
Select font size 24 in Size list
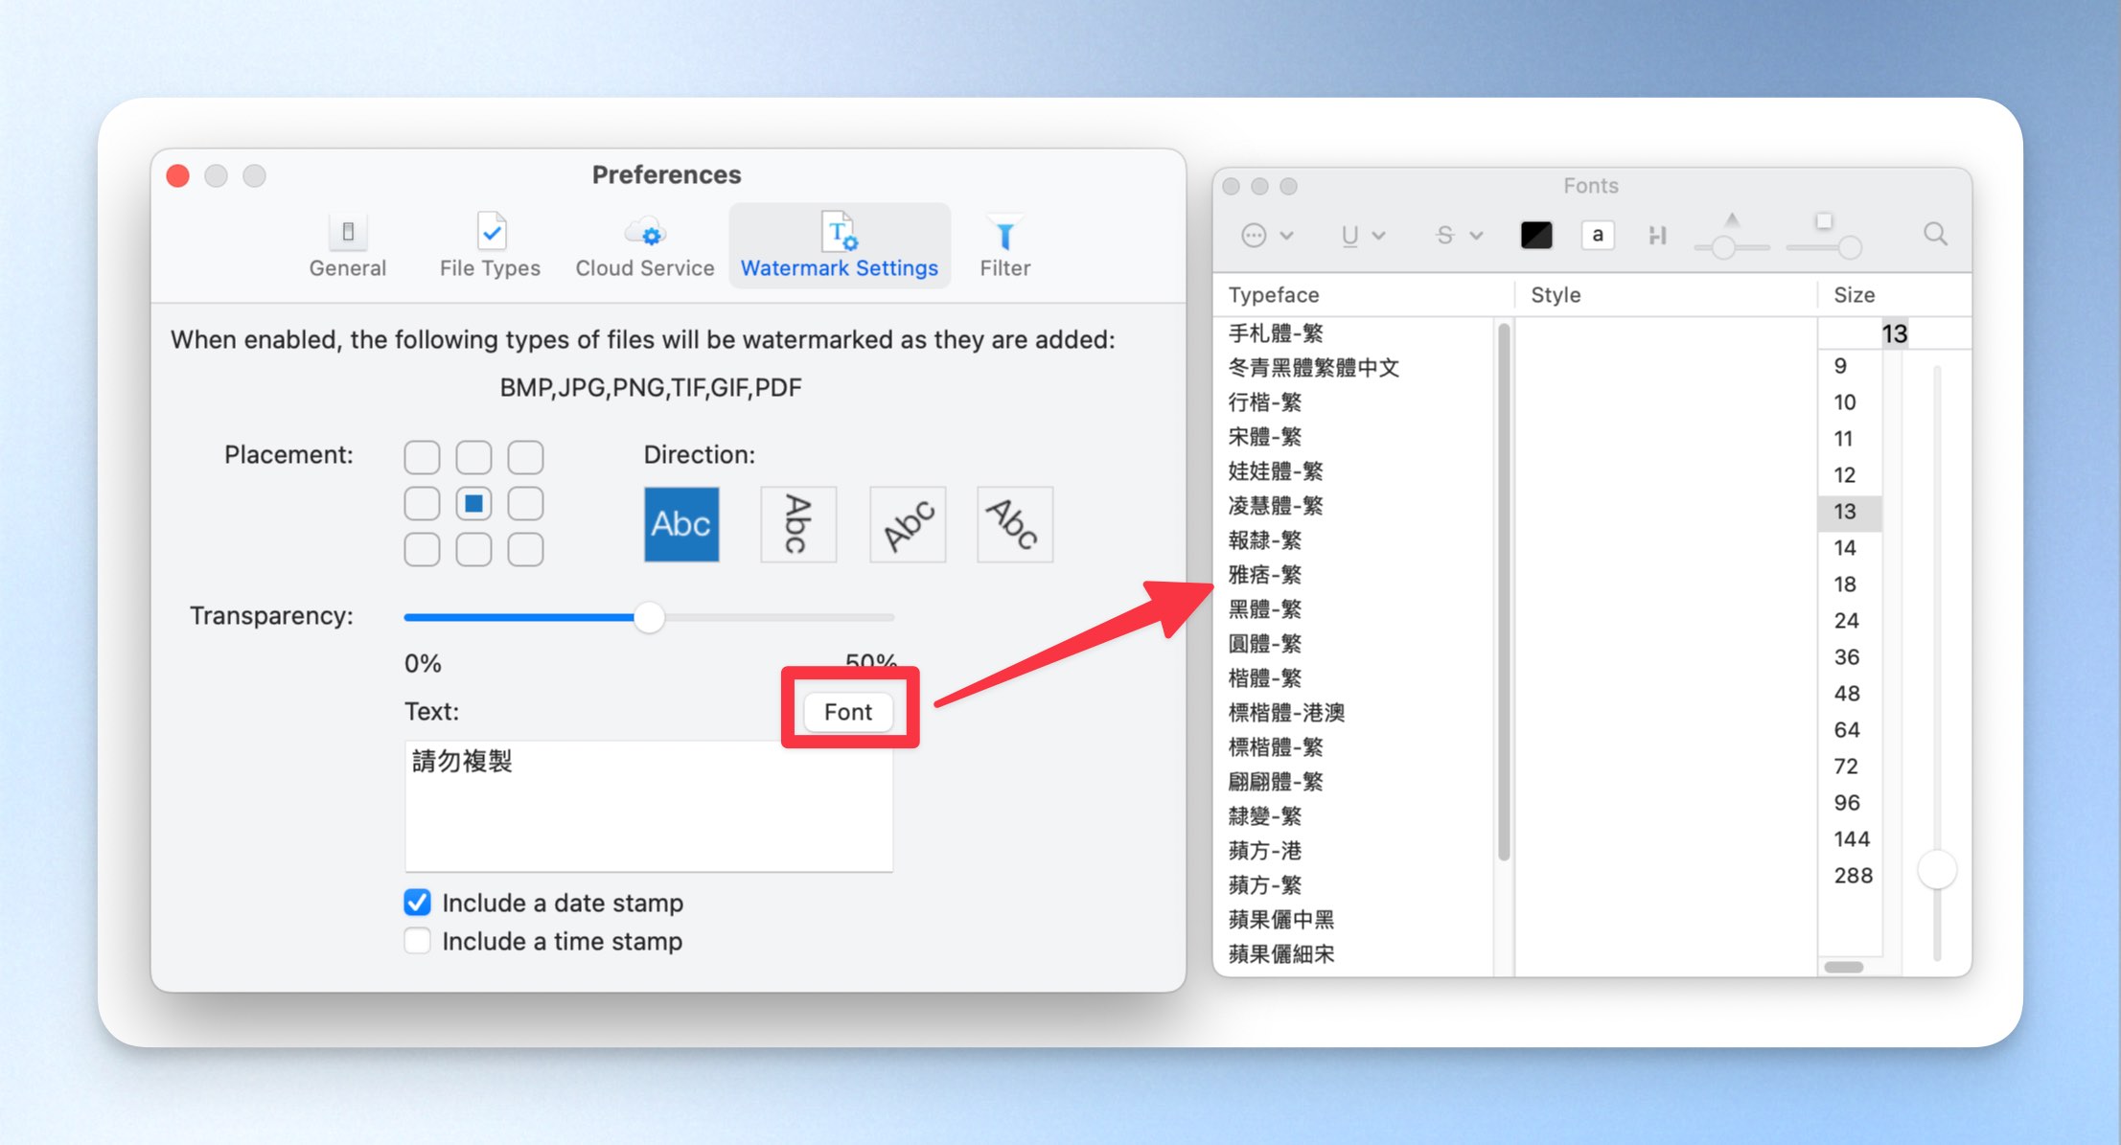click(1847, 621)
